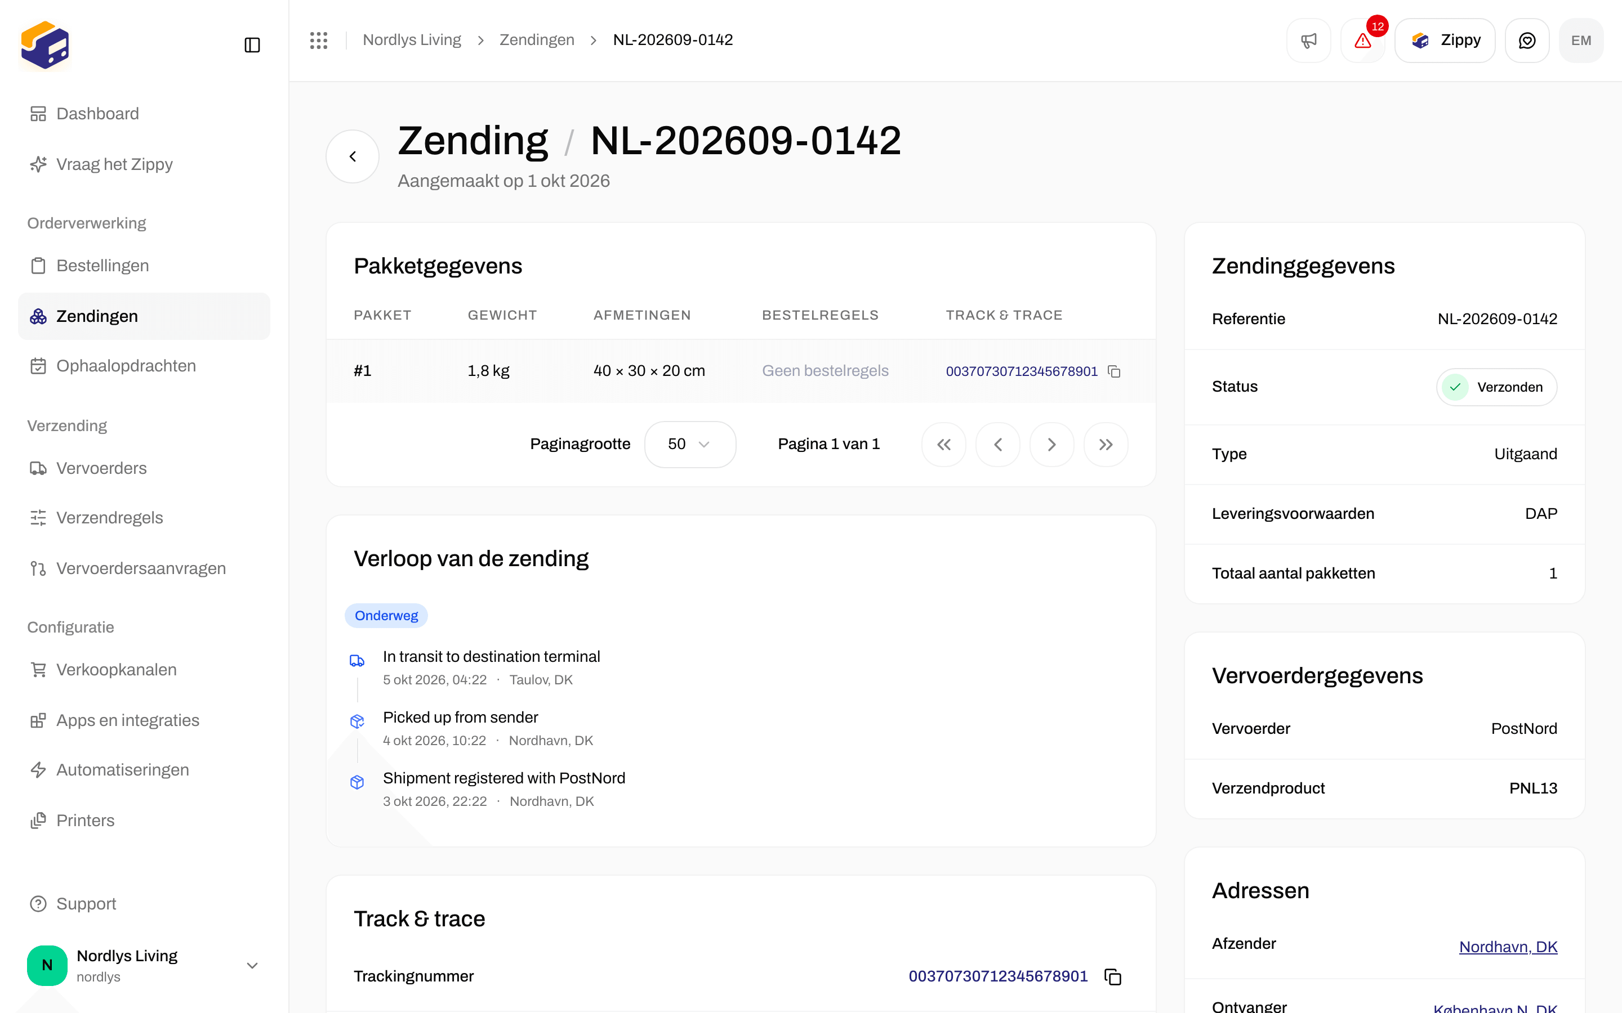Click the Sendcloud logo in sidebar
This screenshot has height=1013, width=1622.
coord(45,45)
